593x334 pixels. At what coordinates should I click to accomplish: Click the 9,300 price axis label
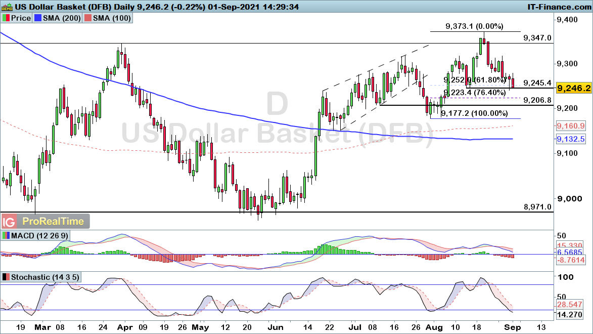pyautogui.click(x=568, y=63)
